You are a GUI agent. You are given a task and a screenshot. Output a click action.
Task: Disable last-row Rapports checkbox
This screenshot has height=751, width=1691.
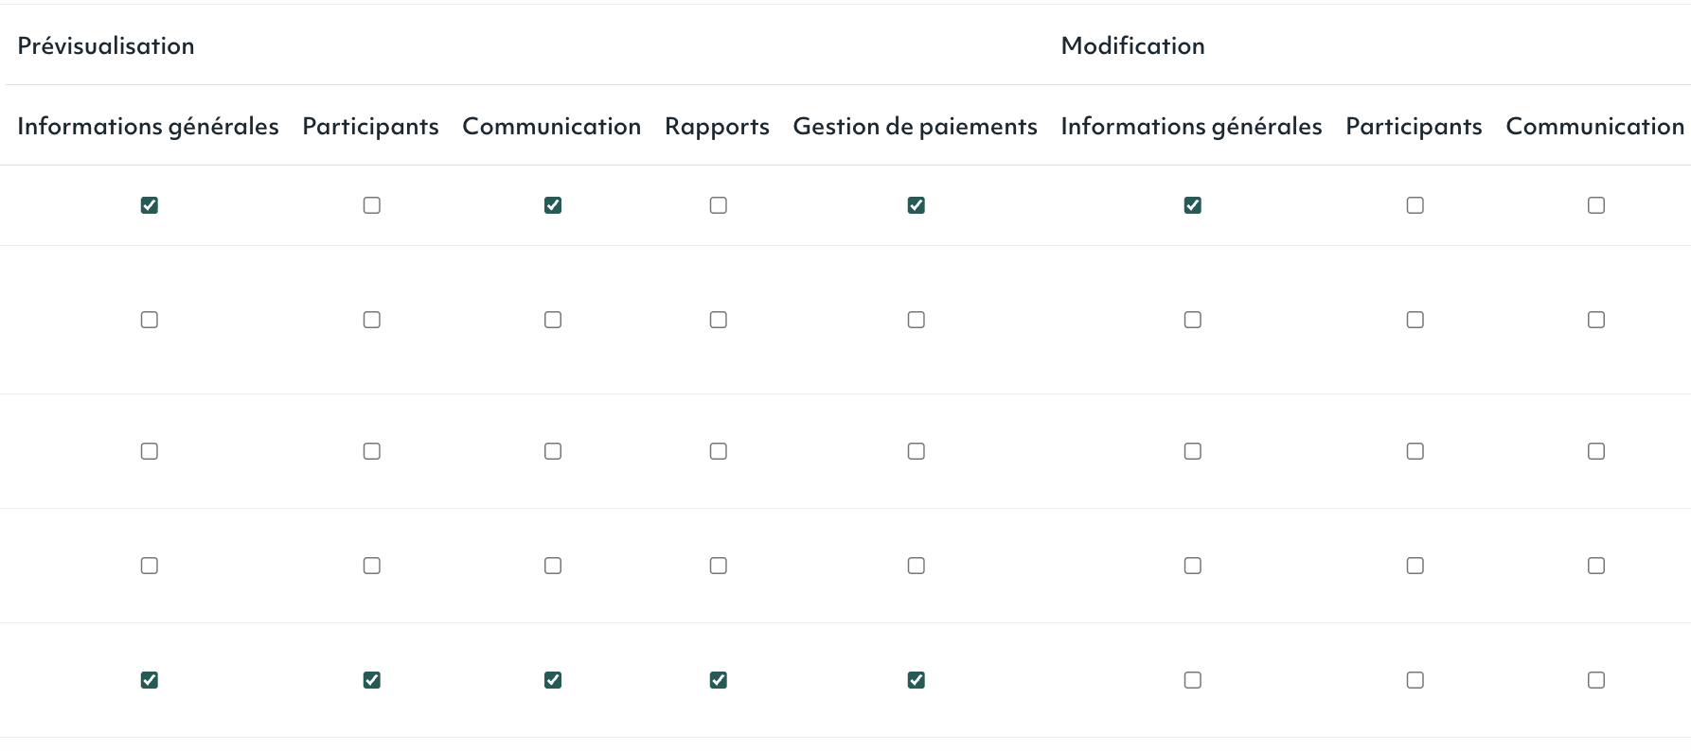tap(719, 680)
